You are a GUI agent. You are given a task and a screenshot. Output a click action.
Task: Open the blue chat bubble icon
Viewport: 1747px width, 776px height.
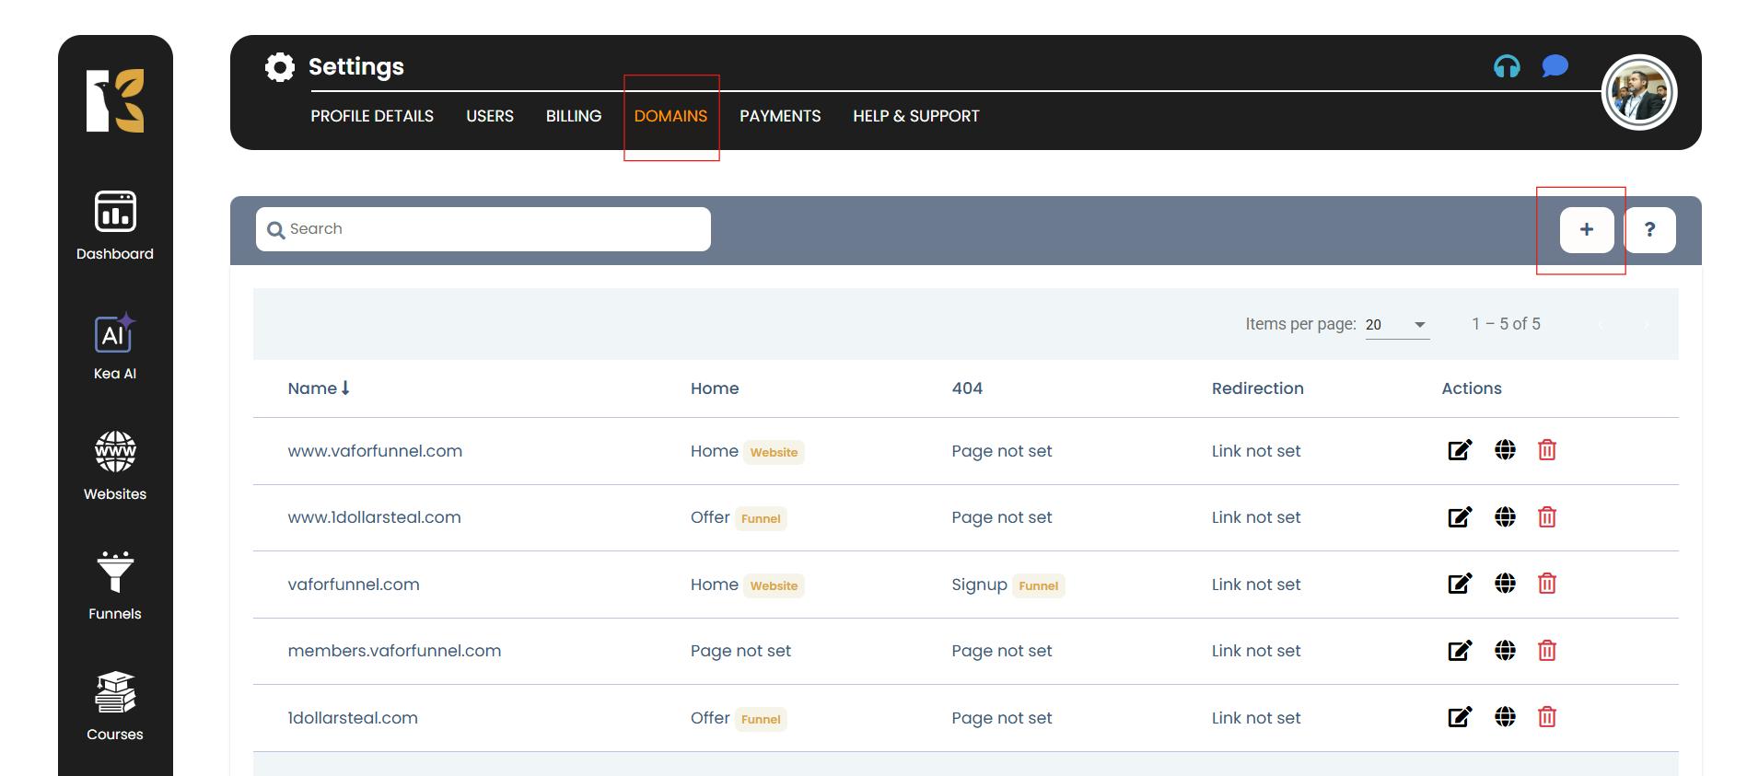coord(1555,66)
